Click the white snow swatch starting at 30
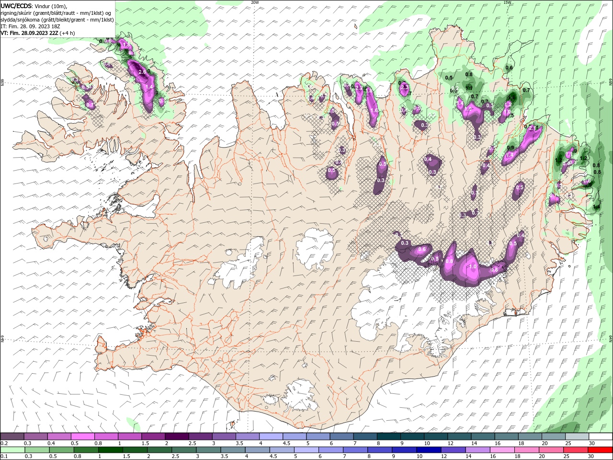613x460 pixels. pyautogui.click(x=601, y=437)
